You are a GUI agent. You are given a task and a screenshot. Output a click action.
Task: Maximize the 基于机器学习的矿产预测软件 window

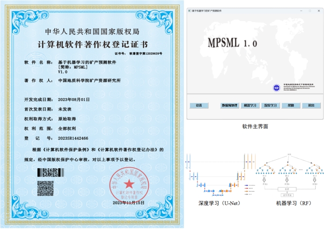[x=310, y=11]
